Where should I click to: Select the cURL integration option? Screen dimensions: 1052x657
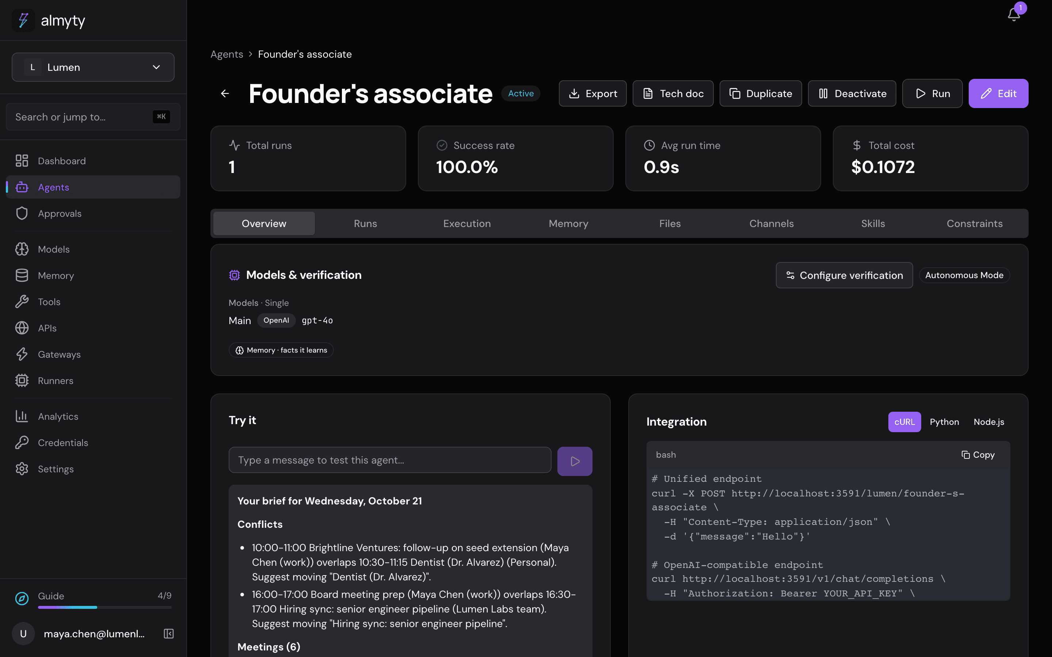point(904,422)
